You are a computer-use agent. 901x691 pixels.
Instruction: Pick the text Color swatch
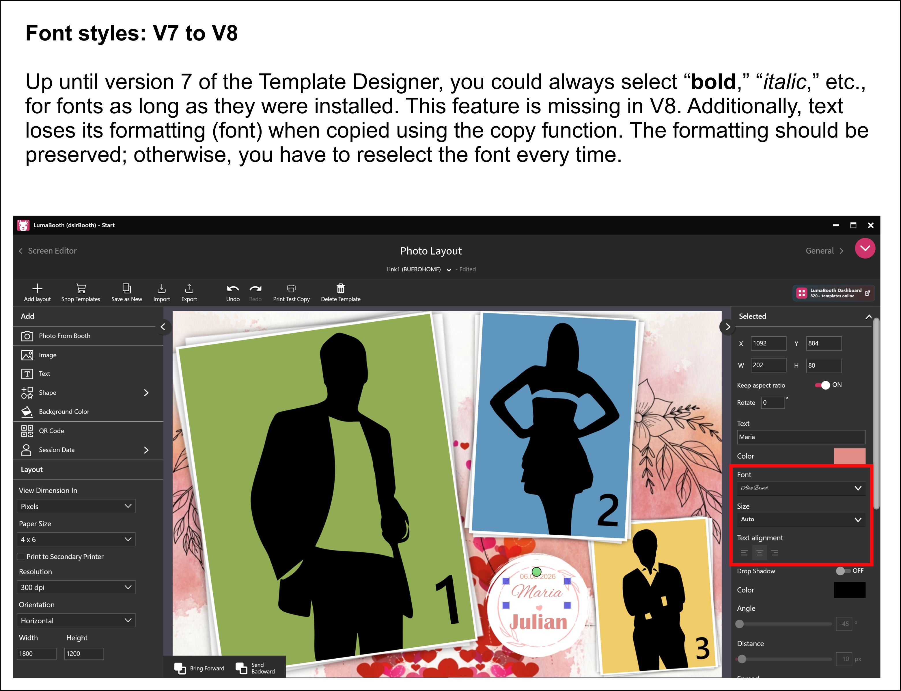[849, 456]
